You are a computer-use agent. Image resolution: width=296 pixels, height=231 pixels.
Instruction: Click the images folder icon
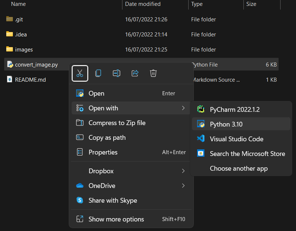click(10, 49)
